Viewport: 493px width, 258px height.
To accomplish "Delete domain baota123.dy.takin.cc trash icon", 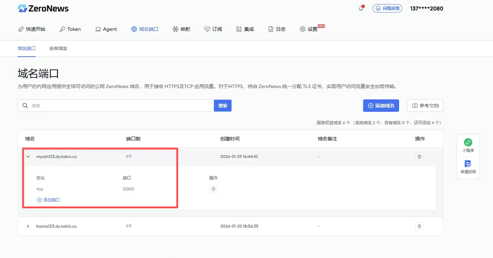I will coord(420,226).
